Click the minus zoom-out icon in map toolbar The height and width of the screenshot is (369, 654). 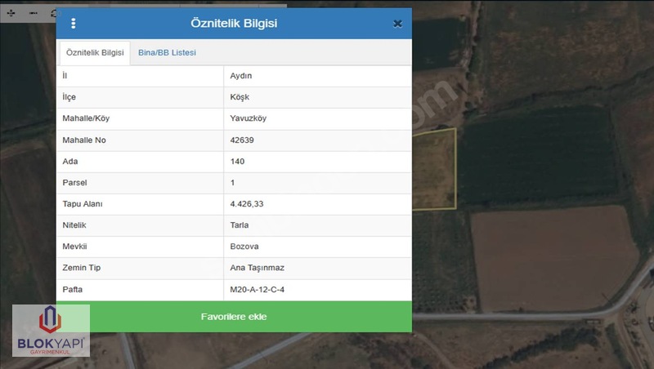34,13
